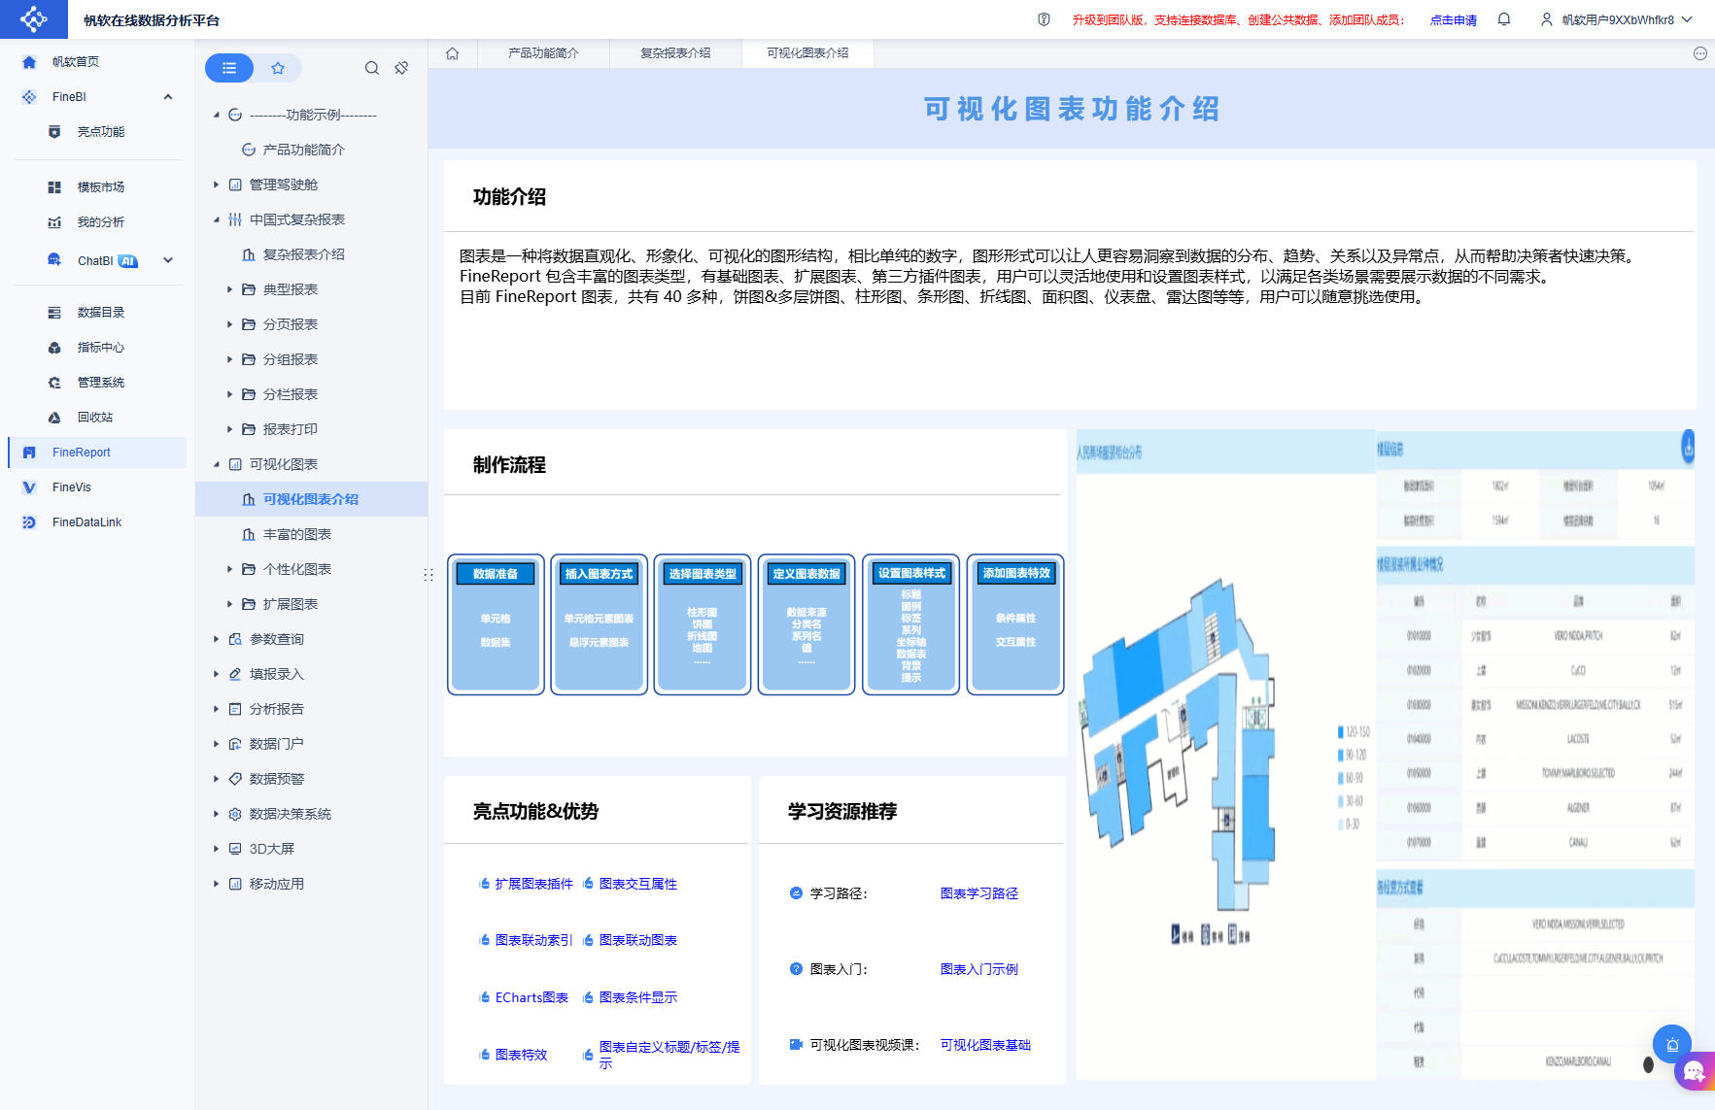Viewport: 1715px width, 1110px height.
Task: Select the 可视化图表介绍 tab
Action: pos(807,53)
